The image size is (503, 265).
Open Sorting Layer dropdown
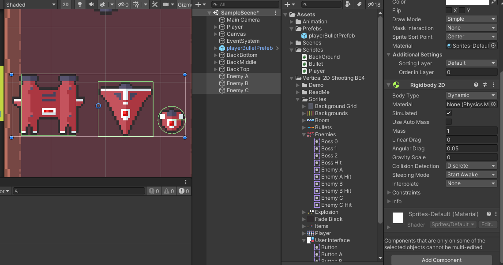(x=472, y=63)
